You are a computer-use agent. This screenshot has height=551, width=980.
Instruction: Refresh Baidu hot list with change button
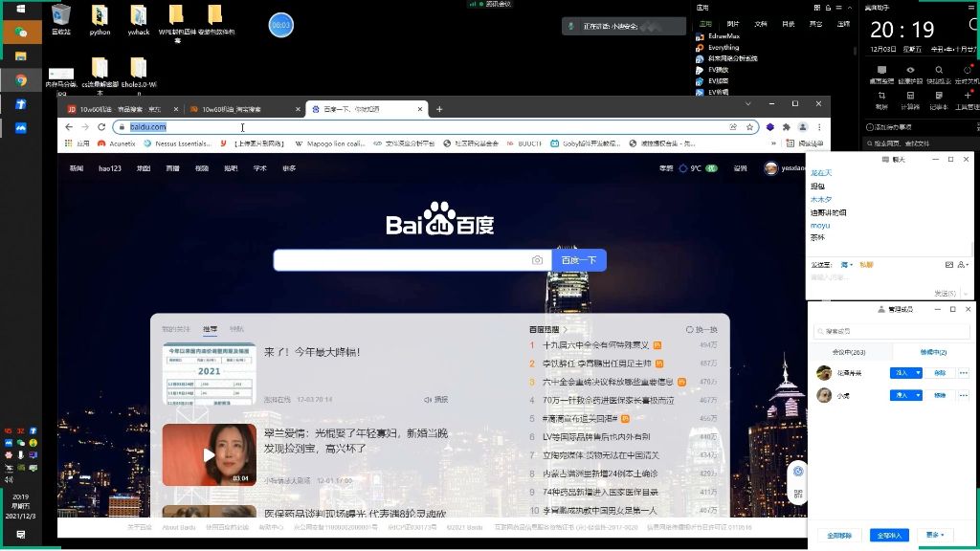point(702,330)
